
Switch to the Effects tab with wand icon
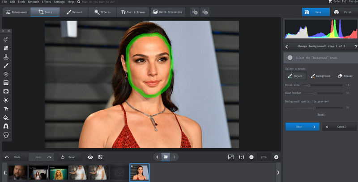pos(102,12)
